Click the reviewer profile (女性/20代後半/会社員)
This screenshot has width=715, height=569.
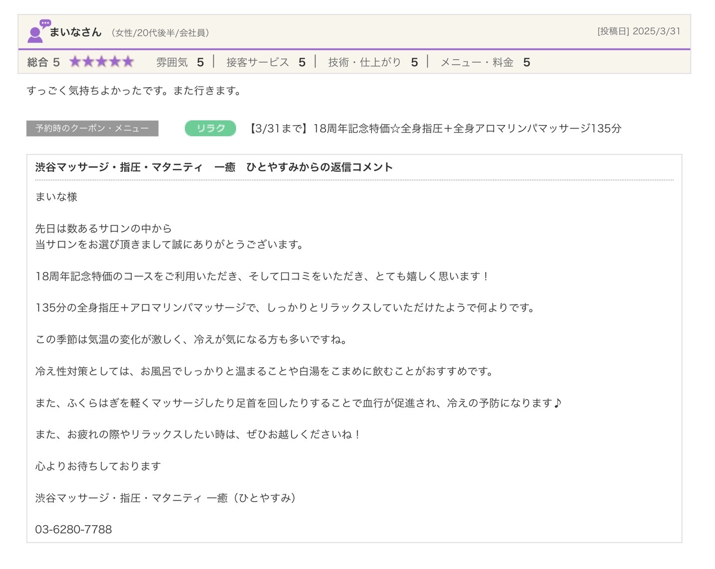coord(160,33)
